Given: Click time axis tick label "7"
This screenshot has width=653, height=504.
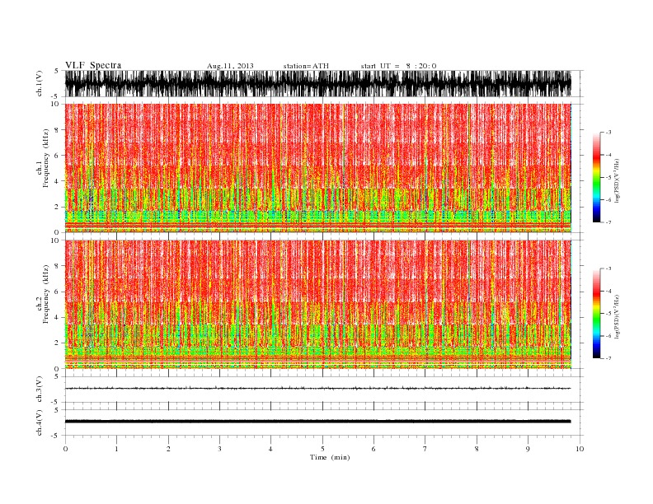Looking at the screenshot, I should tap(425, 449).
